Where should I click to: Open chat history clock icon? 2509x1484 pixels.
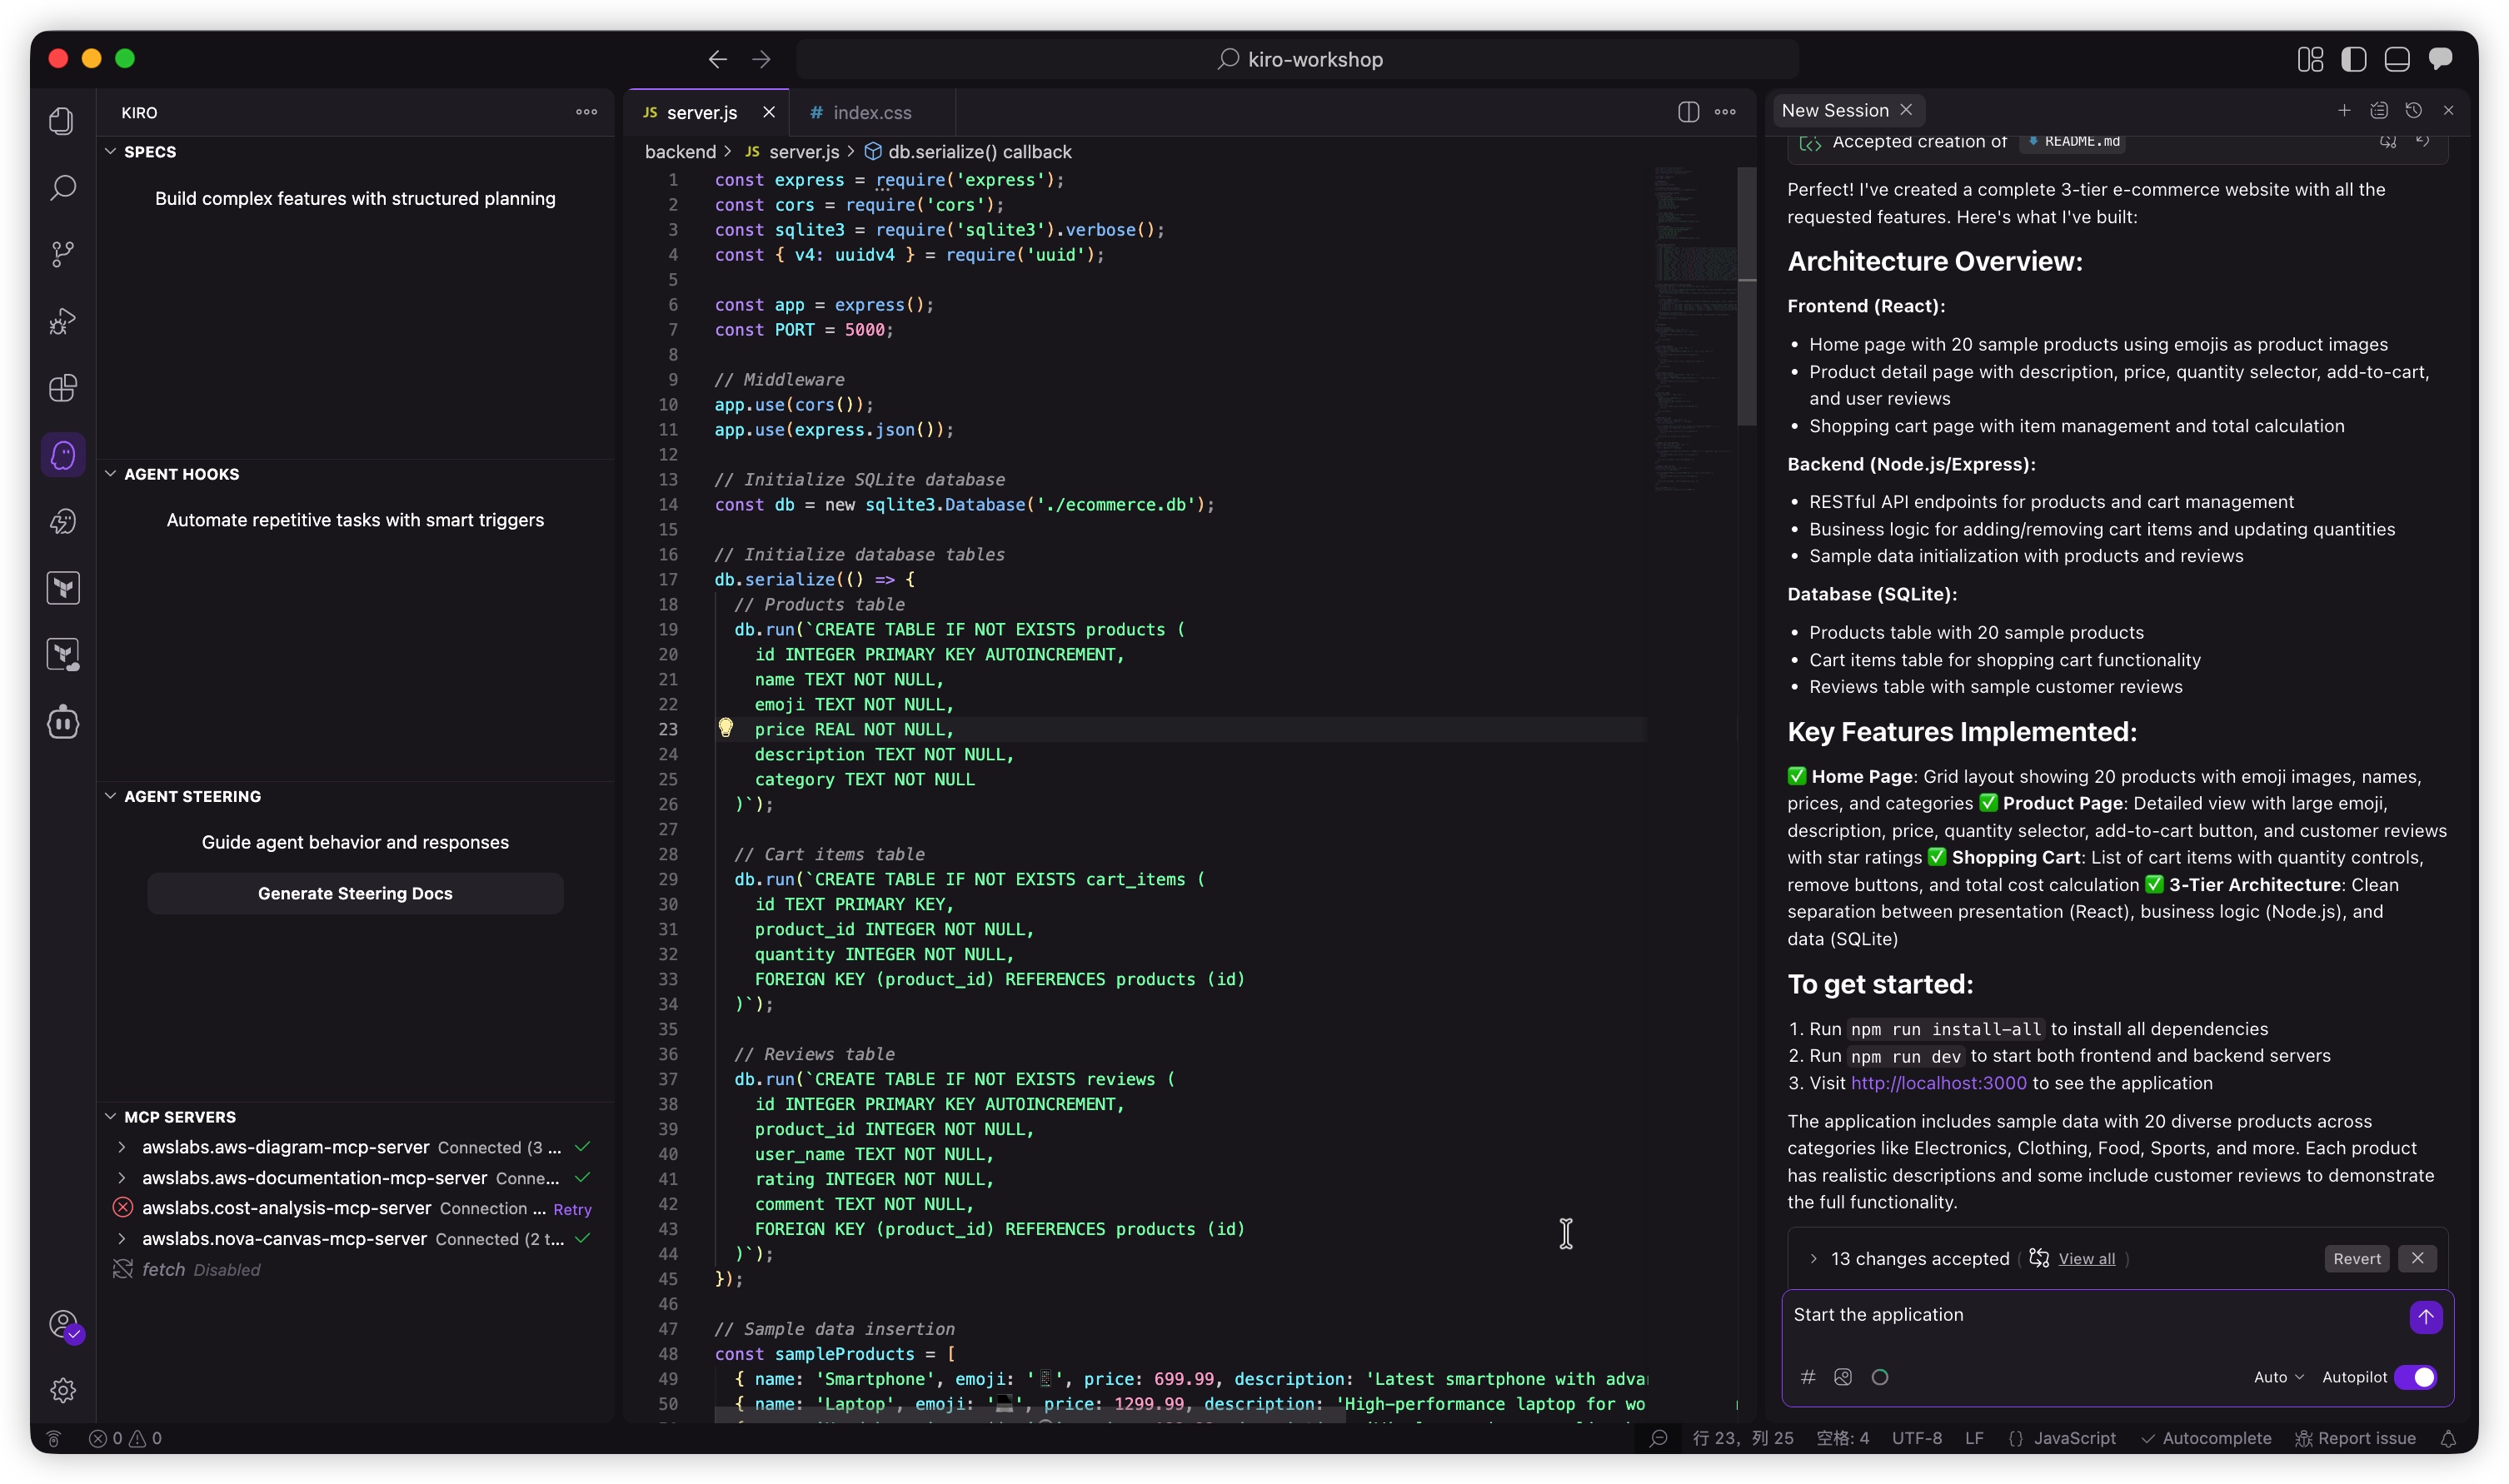[2413, 111]
